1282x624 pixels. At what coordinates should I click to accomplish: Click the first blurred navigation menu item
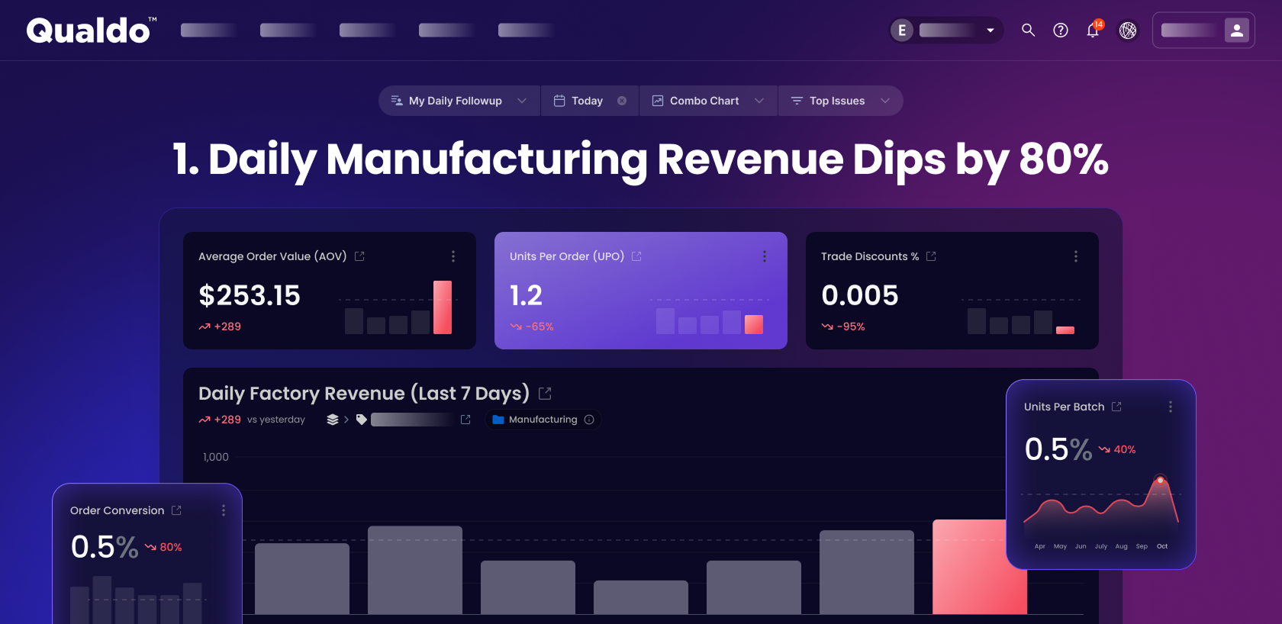point(208,31)
